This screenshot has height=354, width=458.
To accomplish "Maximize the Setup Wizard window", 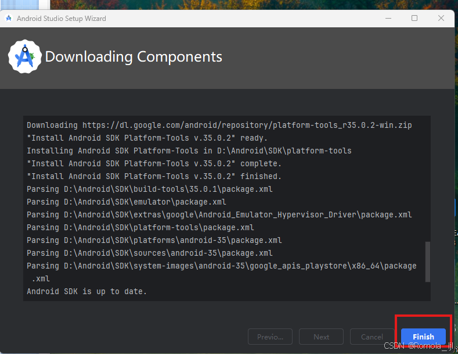I will point(414,18).
